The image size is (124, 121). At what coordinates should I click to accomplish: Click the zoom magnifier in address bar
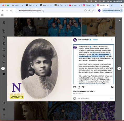(89, 10)
